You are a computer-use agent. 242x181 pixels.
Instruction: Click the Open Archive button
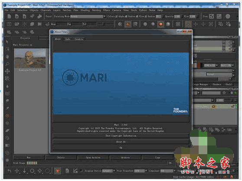[x=93, y=158]
